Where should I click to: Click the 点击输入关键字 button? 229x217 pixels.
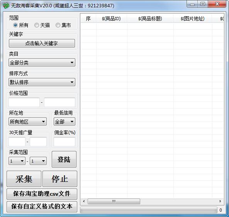(x=42, y=43)
